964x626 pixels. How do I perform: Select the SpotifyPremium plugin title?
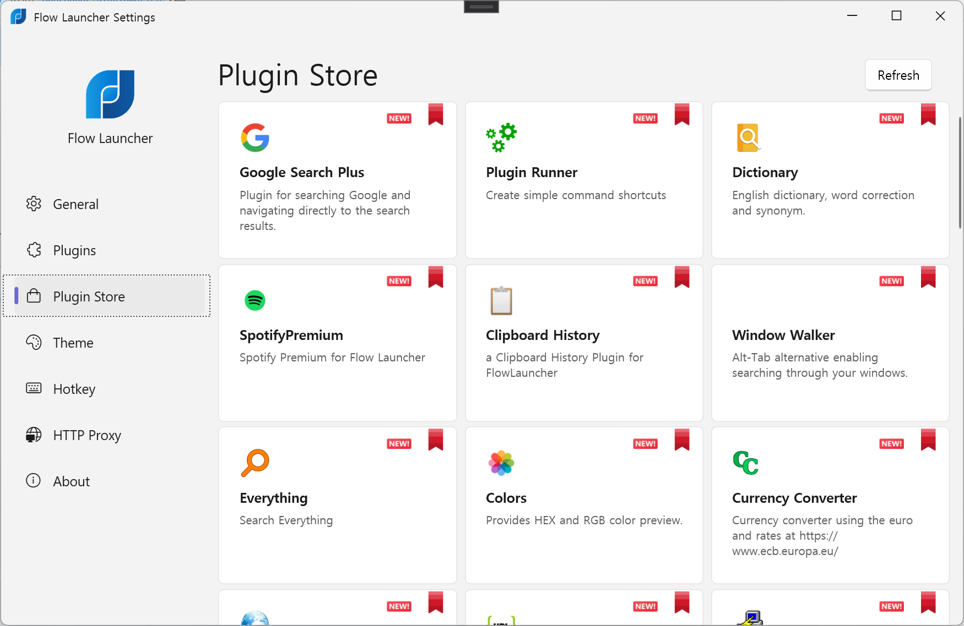pyautogui.click(x=291, y=335)
